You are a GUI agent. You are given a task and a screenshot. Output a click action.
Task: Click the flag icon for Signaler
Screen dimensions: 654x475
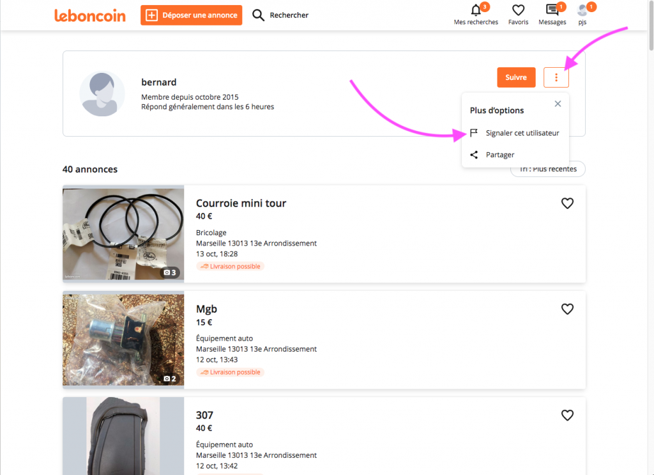[474, 133]
